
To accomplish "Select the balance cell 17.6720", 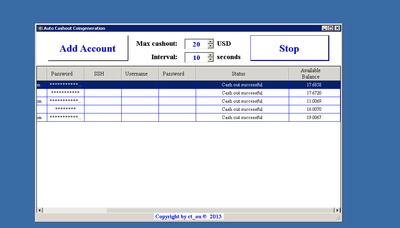I will 314,93.
